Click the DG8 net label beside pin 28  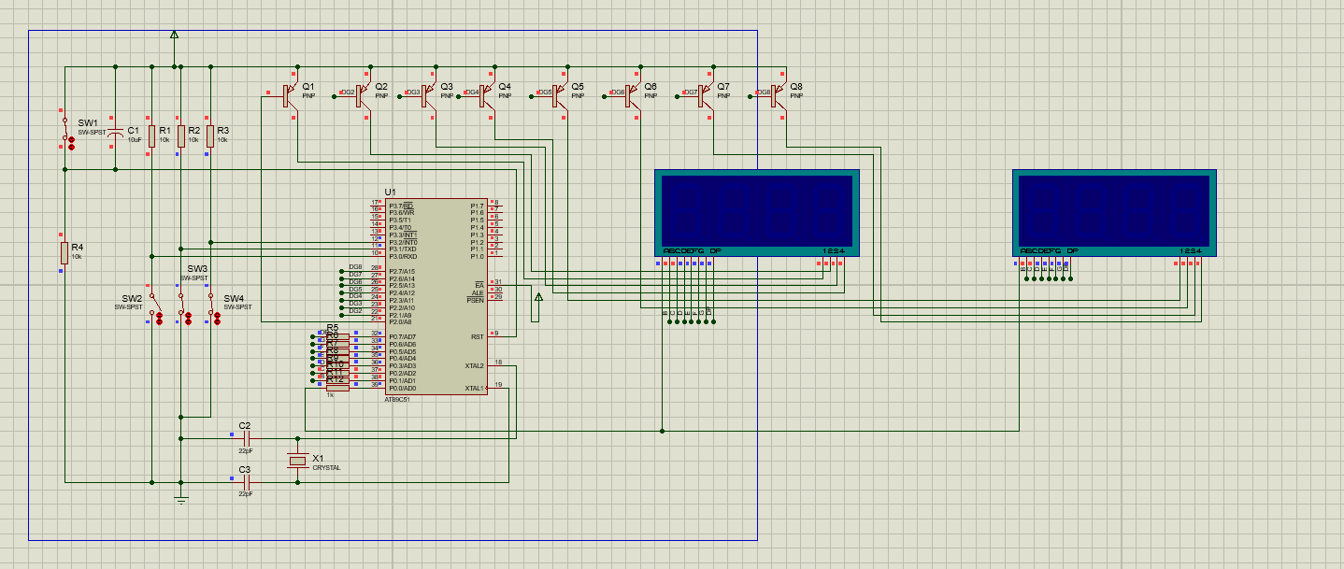point(355,266)
